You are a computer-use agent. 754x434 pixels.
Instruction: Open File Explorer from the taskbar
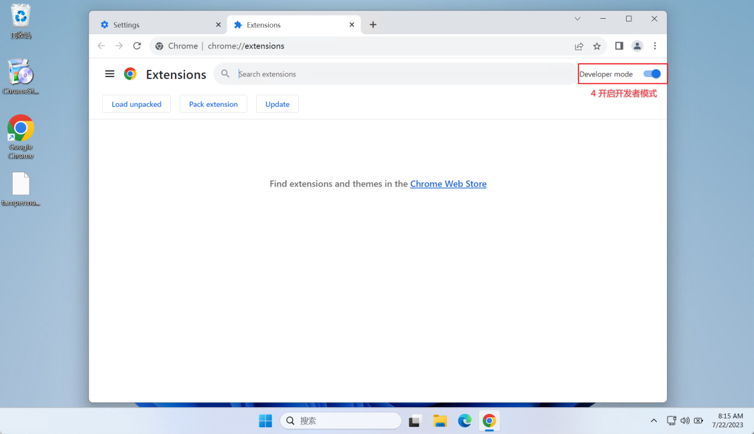(x=440, y=421)
